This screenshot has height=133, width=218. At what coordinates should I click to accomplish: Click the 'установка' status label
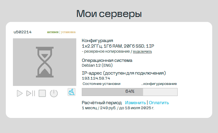point(68,32)
